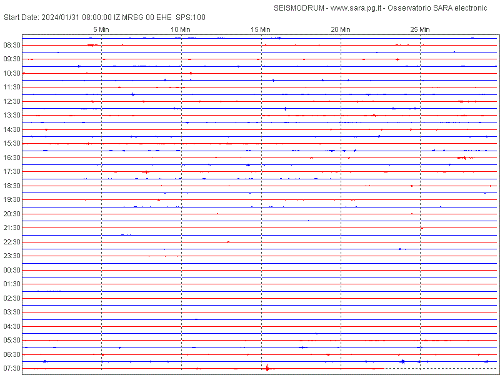500x375 pixels.
Task: Click the 06:30 time label
Action: (x=12, y=354)
